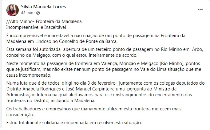Click the sentence 'Estou totalmente solidária e empenhada'
Viewport: 210px width, 130px height.
pos(48,123)
